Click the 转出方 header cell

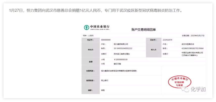tap(90, 50)
